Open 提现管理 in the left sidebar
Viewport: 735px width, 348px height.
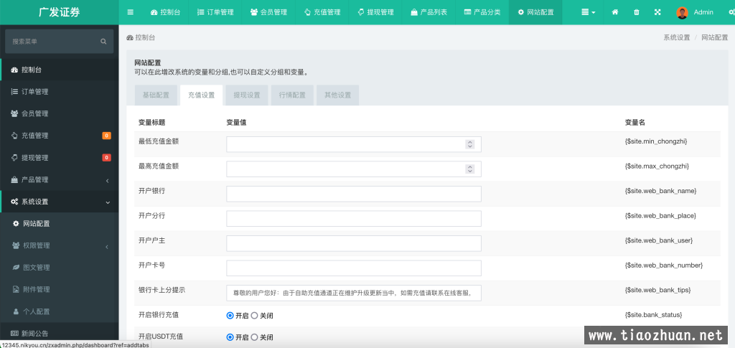(x=59, y=158)
